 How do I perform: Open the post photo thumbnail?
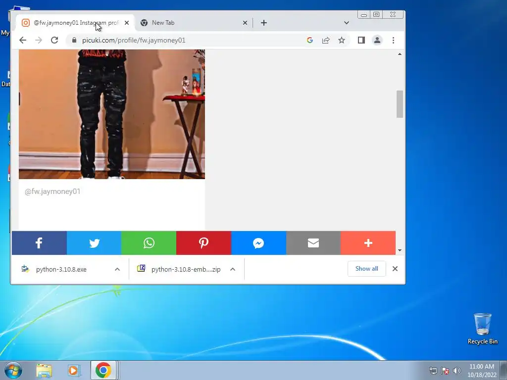(x=112, y=114)
